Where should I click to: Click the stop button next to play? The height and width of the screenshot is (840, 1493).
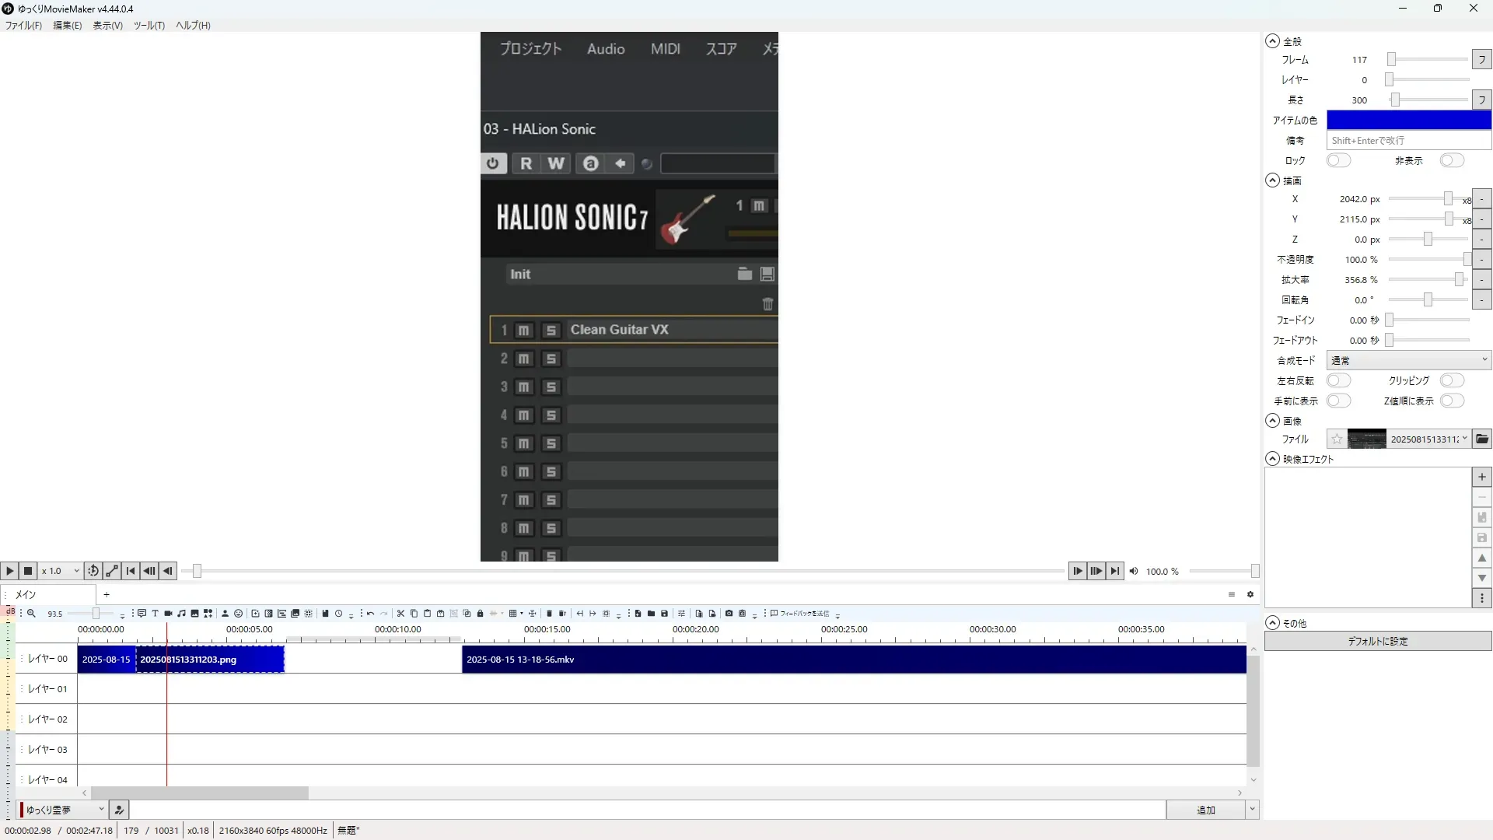click(x=28, y=571)
